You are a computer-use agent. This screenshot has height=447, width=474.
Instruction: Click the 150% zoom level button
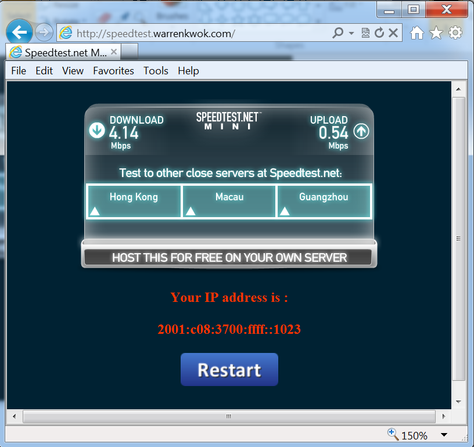(408, 435)
